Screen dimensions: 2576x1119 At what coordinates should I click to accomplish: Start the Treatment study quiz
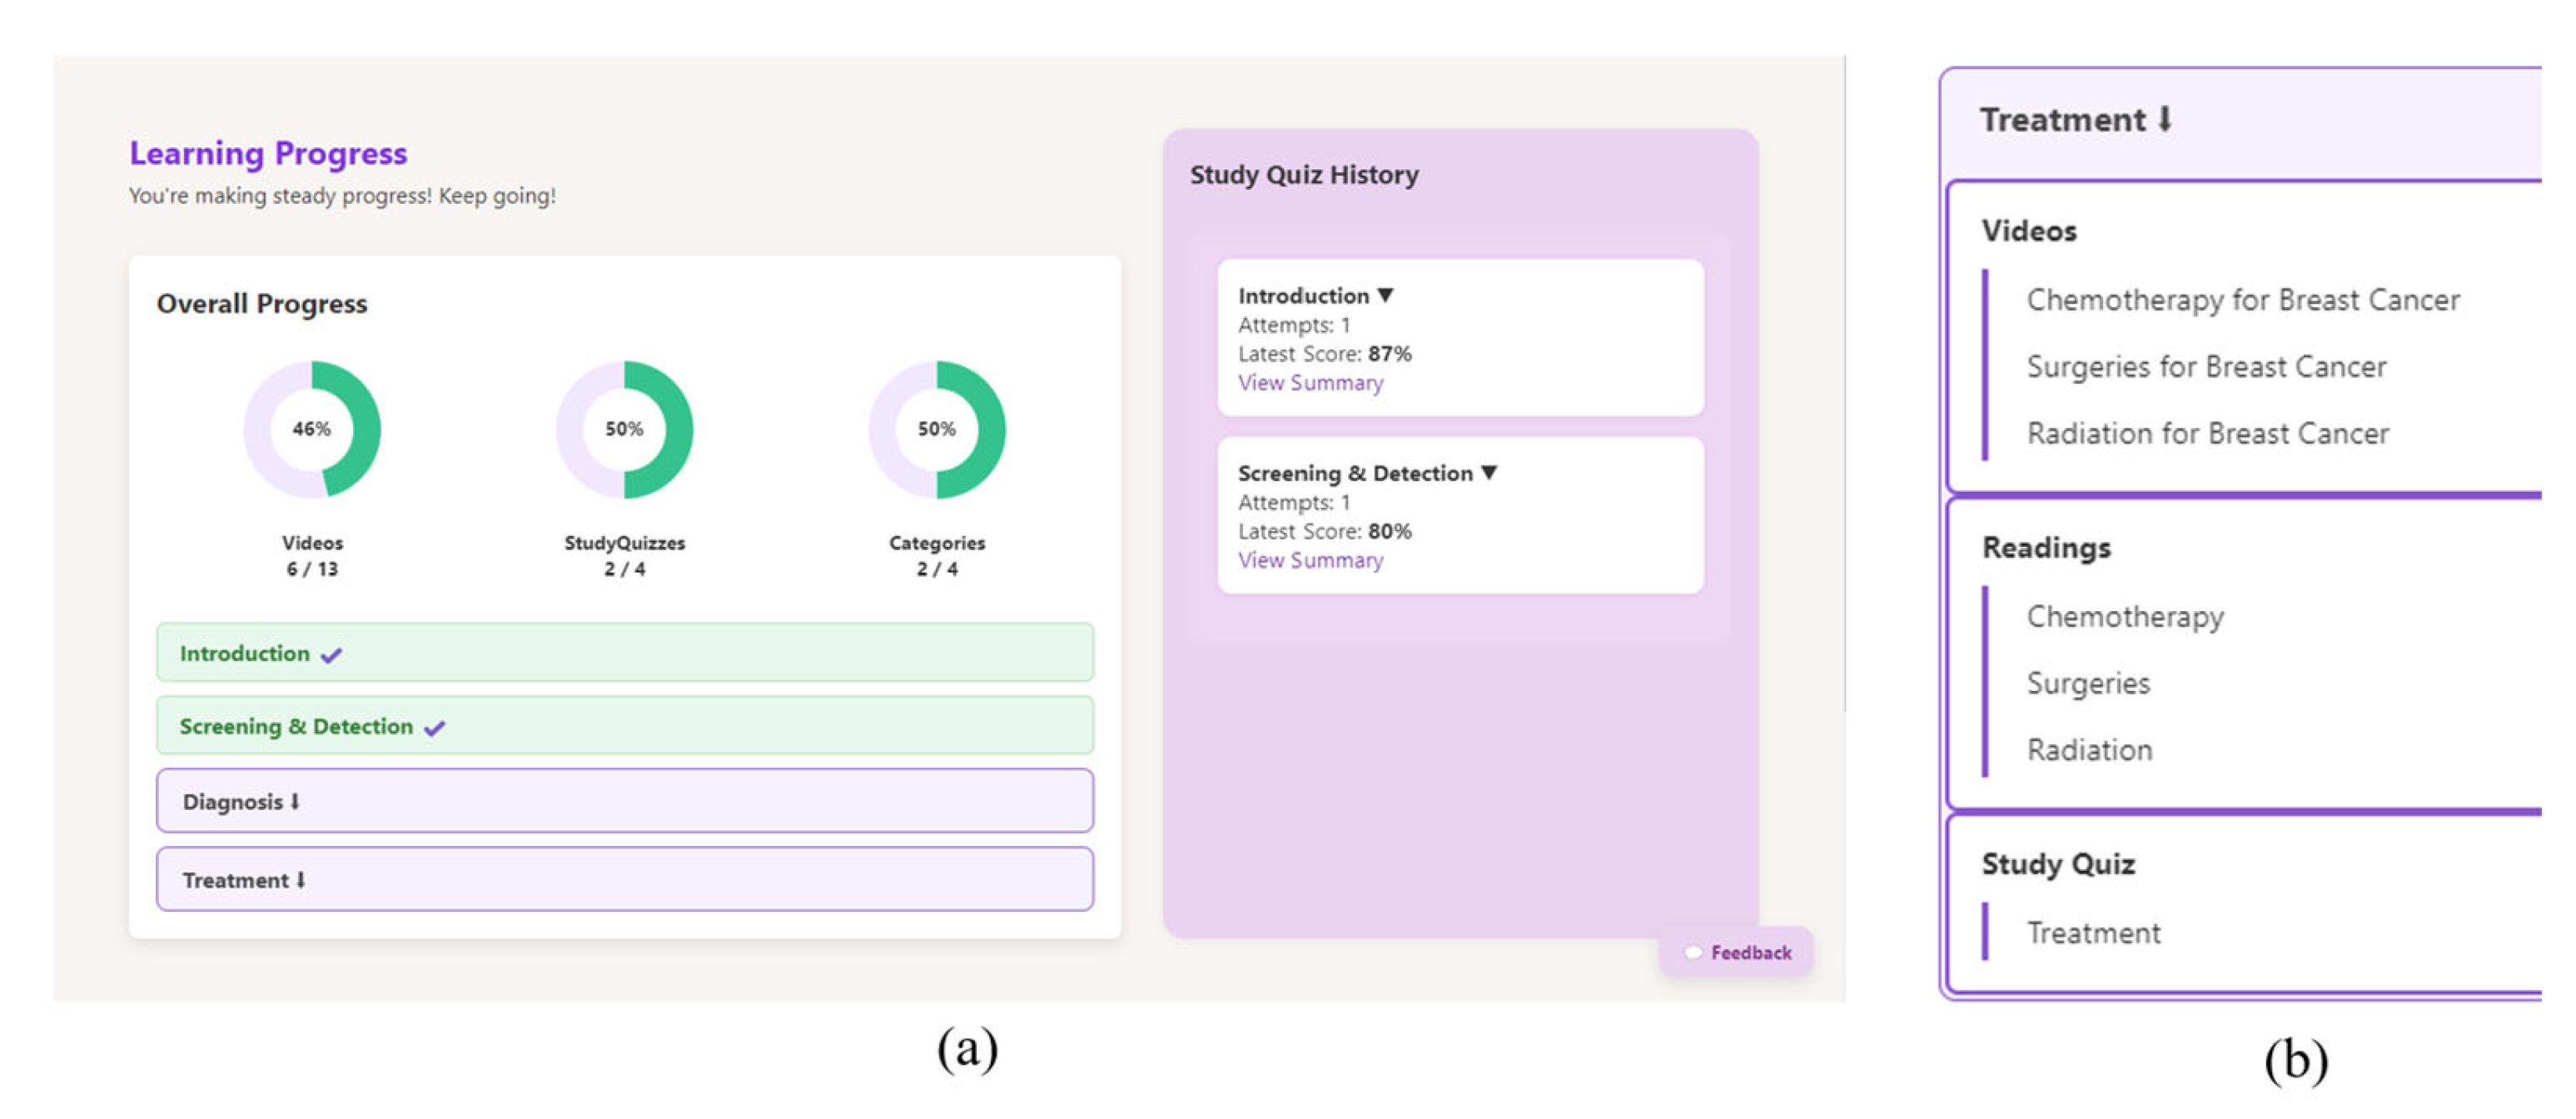click(x=2093, y=933)
